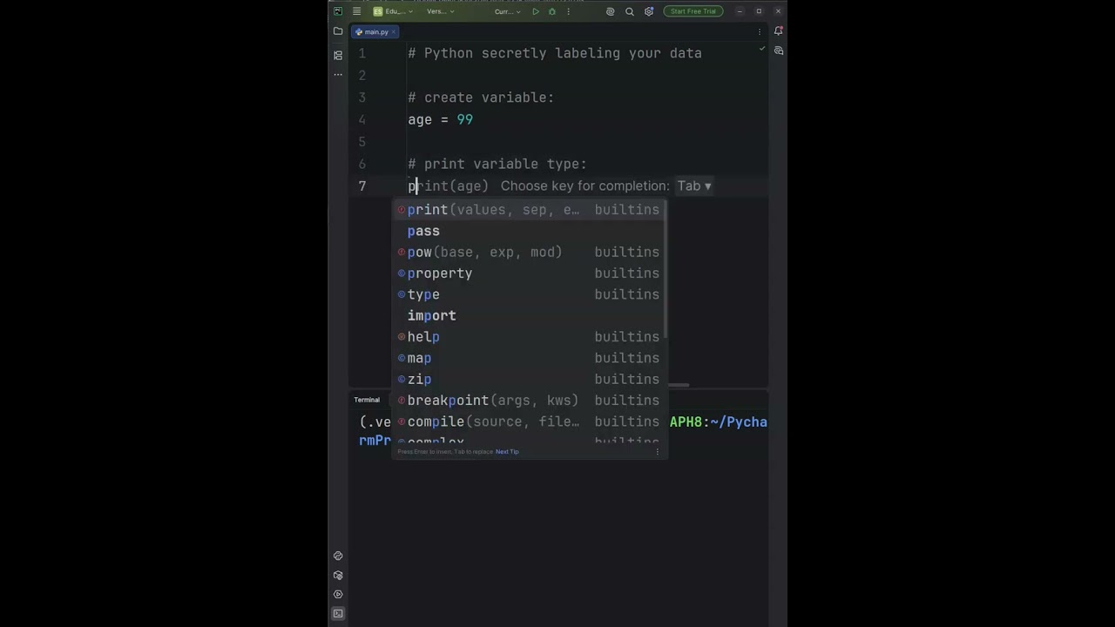Open completion popup options kebab menu

(658, 452)
